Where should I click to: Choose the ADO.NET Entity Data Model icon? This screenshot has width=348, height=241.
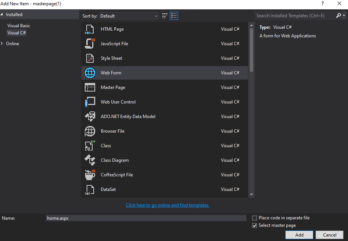(x=90, y=117)
